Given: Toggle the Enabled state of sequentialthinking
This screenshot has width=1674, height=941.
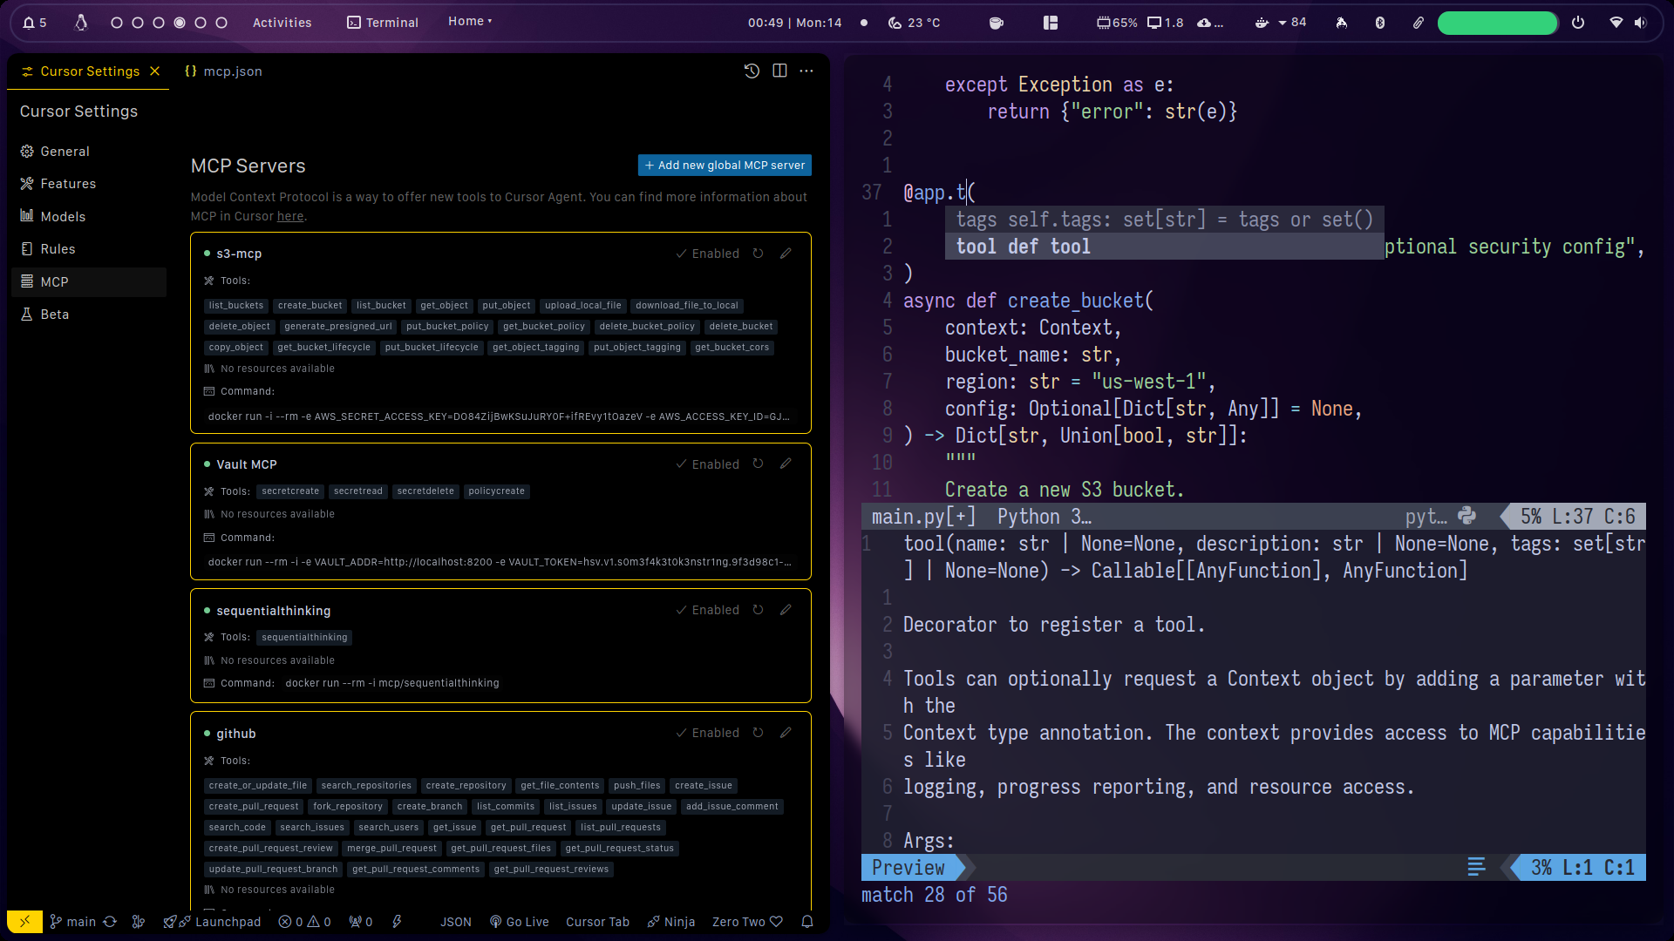Looking at the screenshot, I should pos(707,610).
